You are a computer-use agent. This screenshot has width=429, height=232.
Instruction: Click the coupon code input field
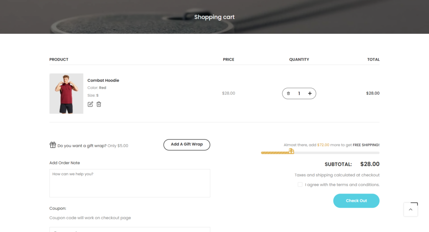[x=129, y=229]
